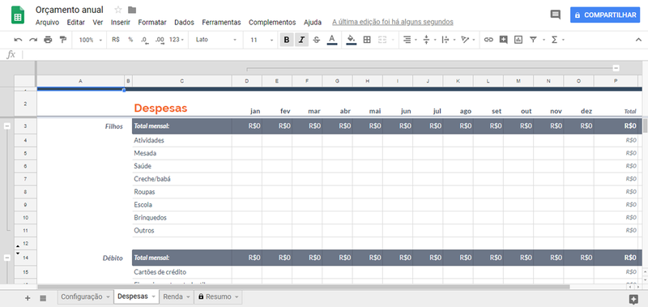Screen dimensions: 648x307
Task: Open the text color picker
Action: [x=331, y=40]
